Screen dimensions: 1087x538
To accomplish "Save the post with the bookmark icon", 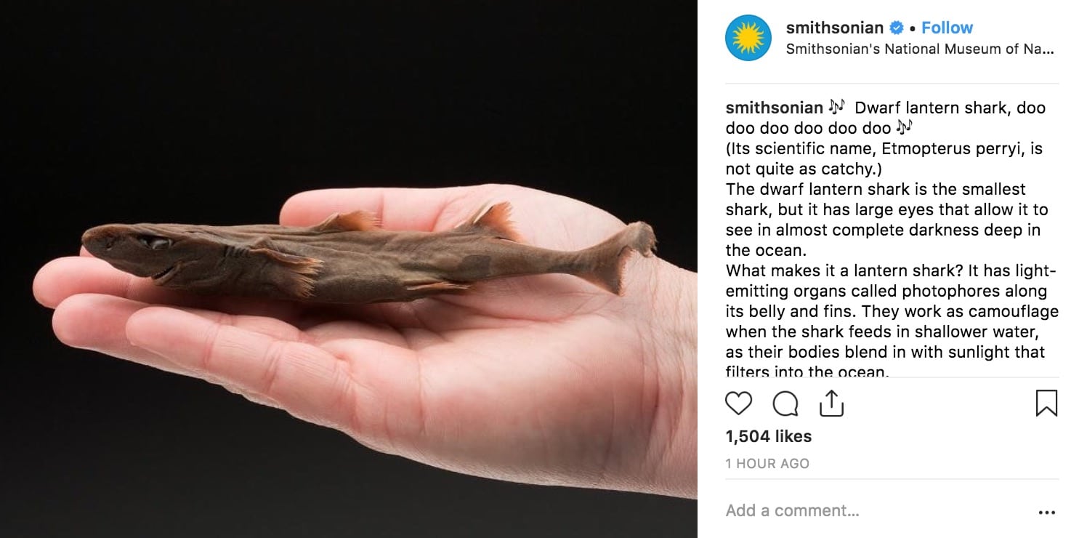I will pyautogui.click(x=1046, y=403).
